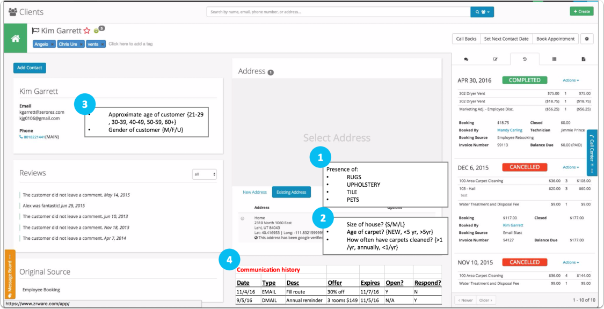Select the Home address radio button
This screenshot has width=604, height=309.
(x=242, y=218)
